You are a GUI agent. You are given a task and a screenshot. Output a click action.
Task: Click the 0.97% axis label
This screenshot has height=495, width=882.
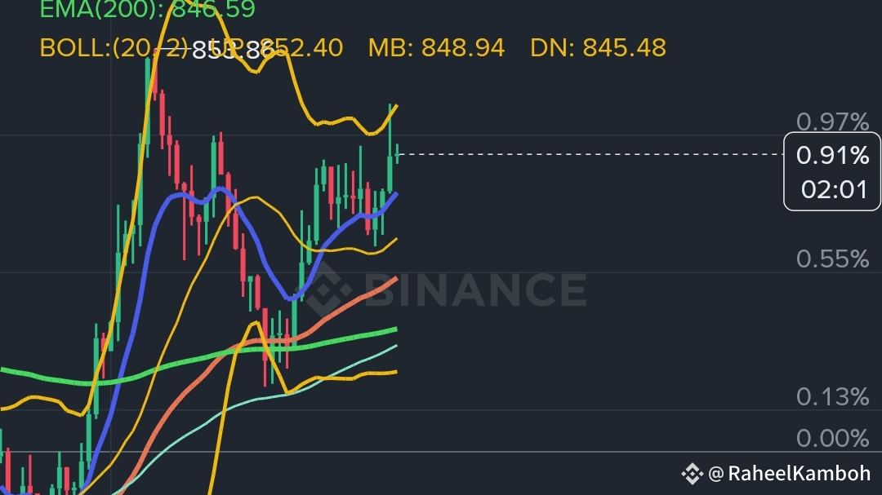tap(832, 122)
